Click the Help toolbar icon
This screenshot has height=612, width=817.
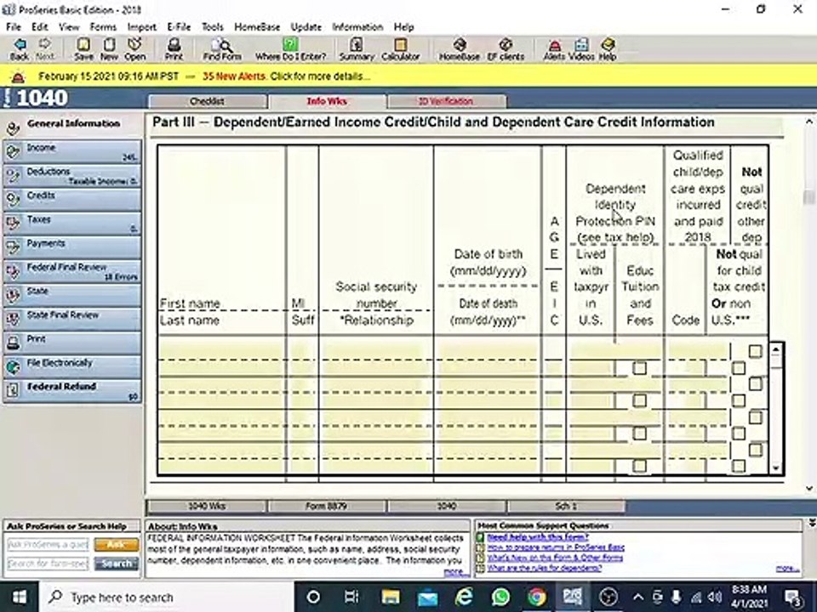click(608, 49)
